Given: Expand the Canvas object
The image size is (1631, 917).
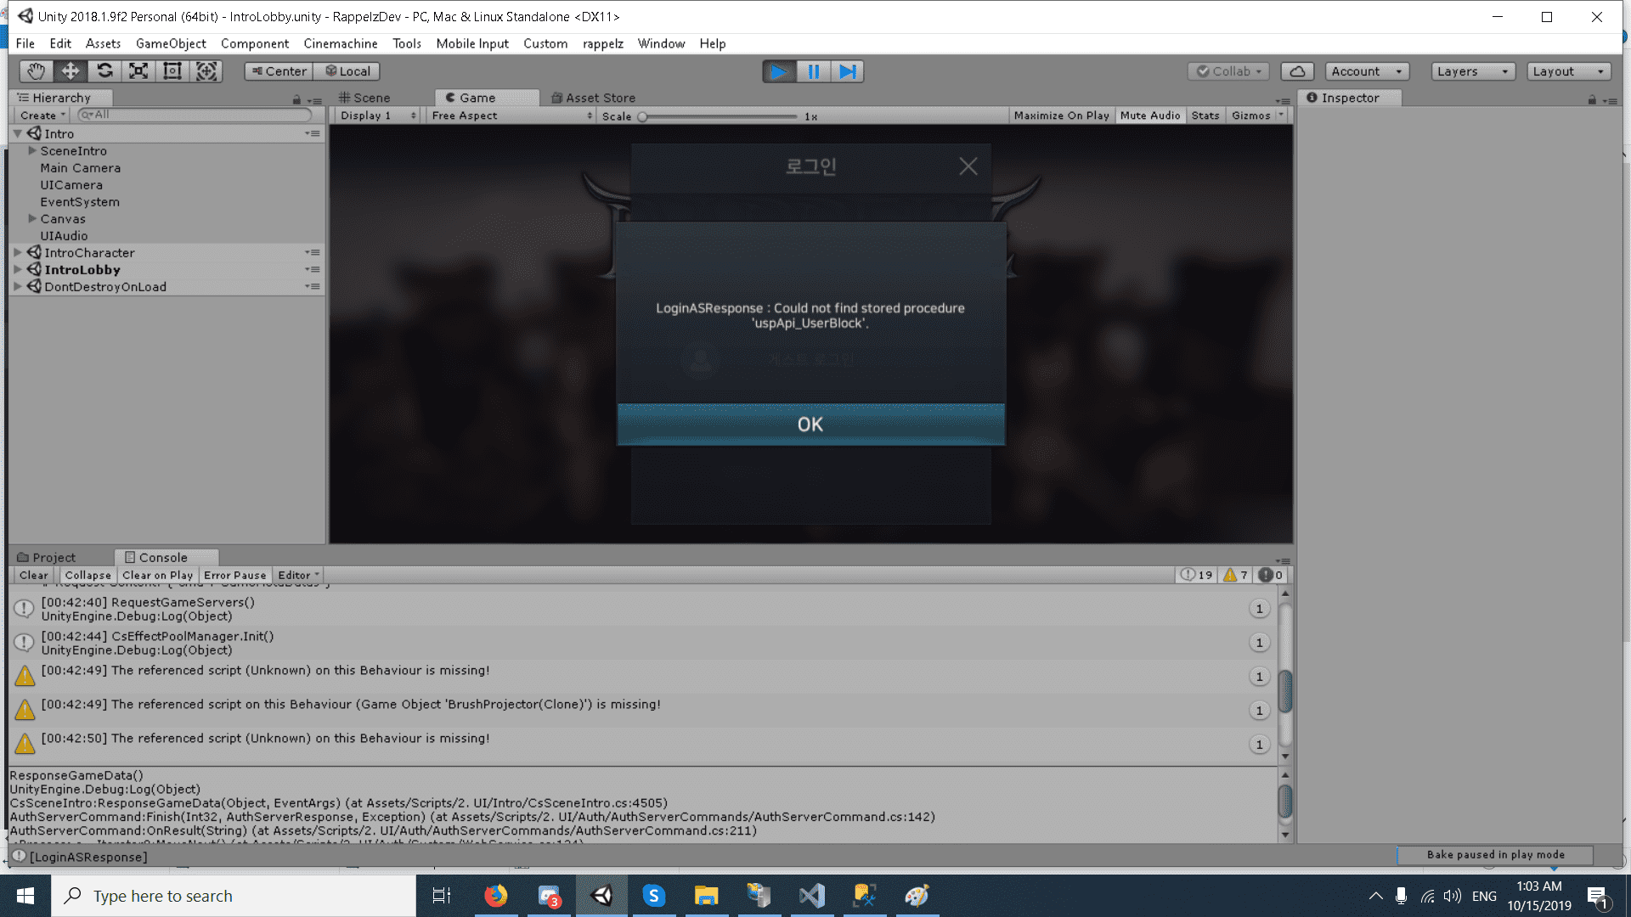Looking at the screenshot, I should tap(32, 218).
